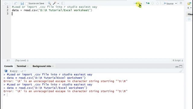Click the console input prompt line
The image size is (193, 109).
coord(93,95)
